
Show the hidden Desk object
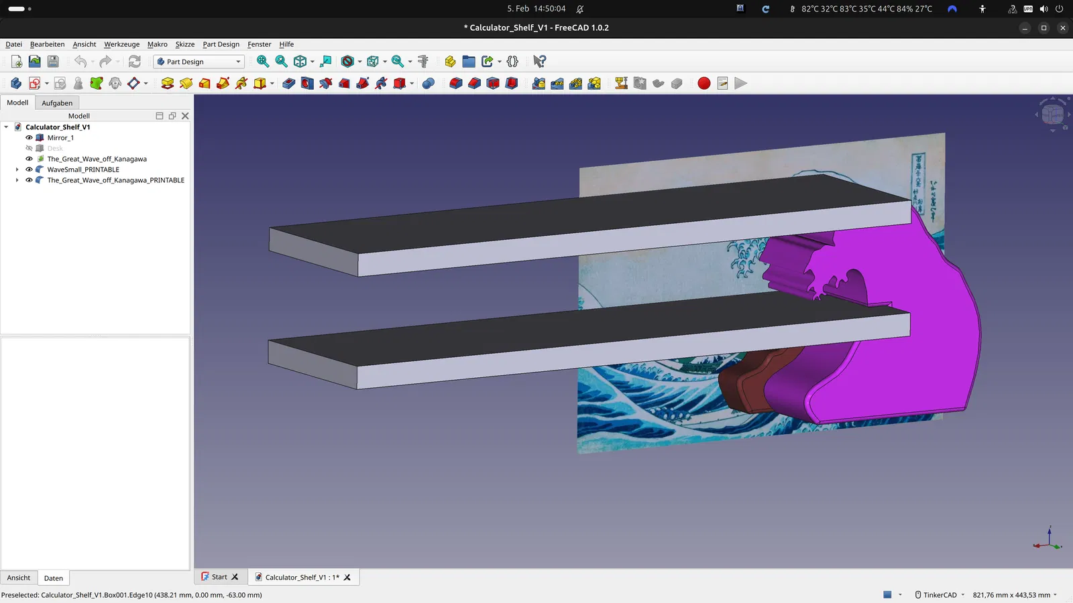pos(29,148)
